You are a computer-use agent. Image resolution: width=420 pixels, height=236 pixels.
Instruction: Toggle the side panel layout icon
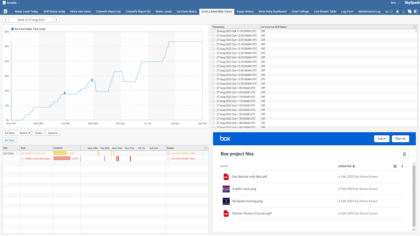[x=416, y=11]
